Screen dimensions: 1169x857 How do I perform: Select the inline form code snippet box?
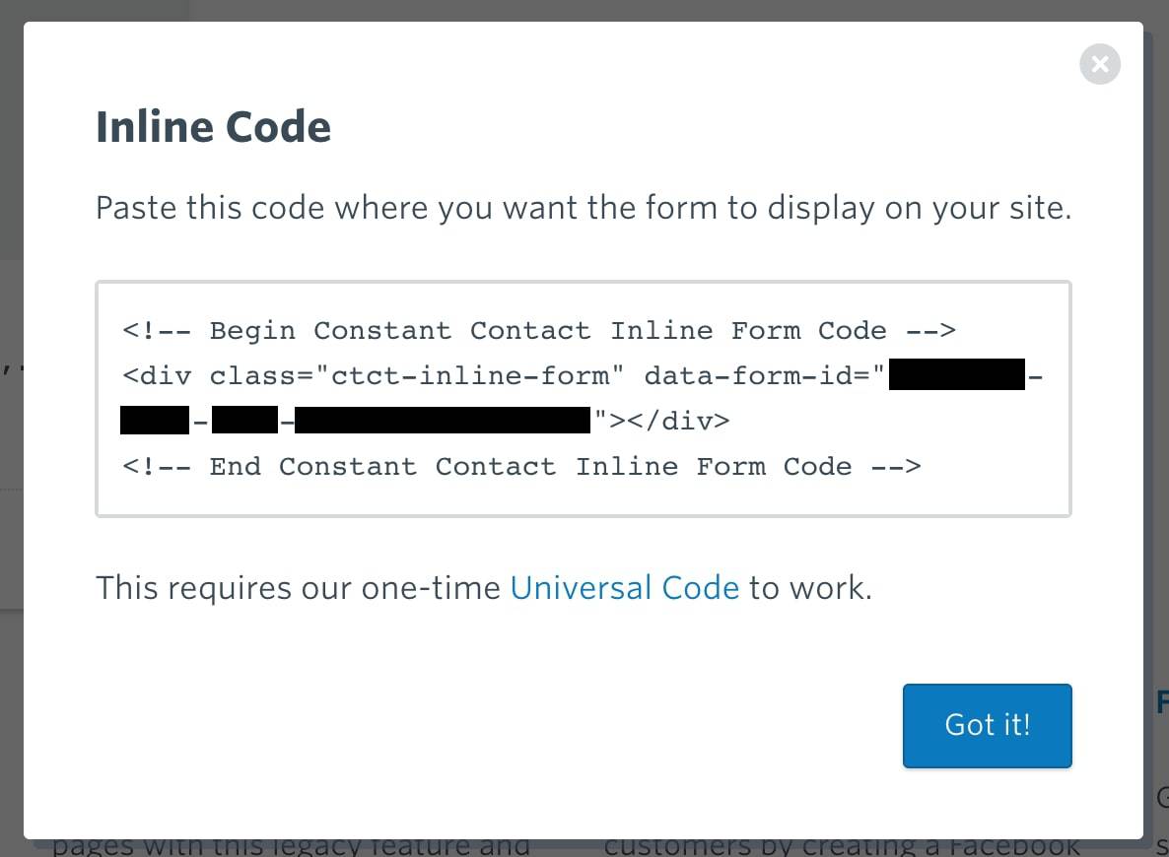tap(583, 398)
